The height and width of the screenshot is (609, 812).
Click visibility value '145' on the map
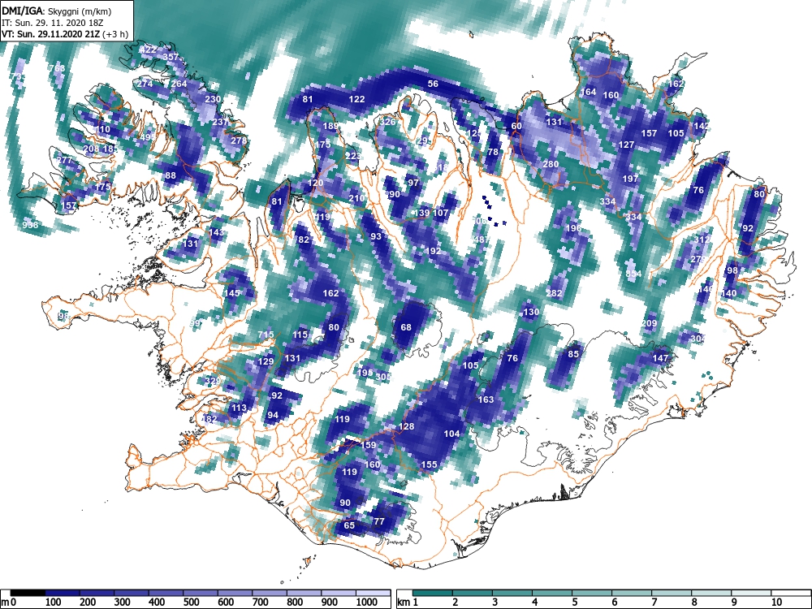pyautogui.click(x=232, y=293)
